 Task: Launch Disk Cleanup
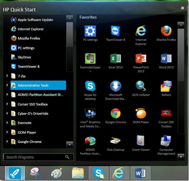[x=116, y=141]
